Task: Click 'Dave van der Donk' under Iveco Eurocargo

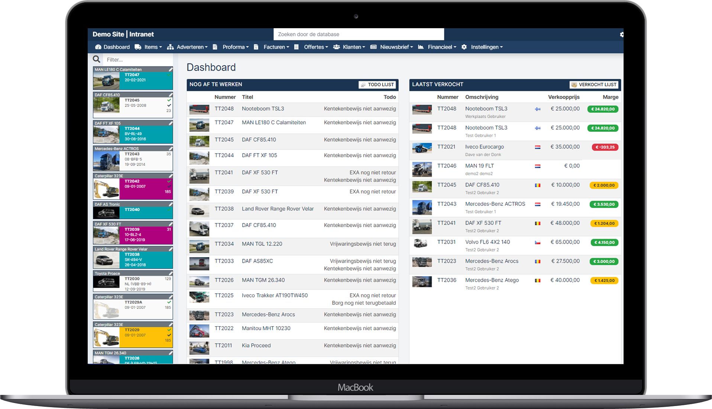Action: (x=483, y=155)
